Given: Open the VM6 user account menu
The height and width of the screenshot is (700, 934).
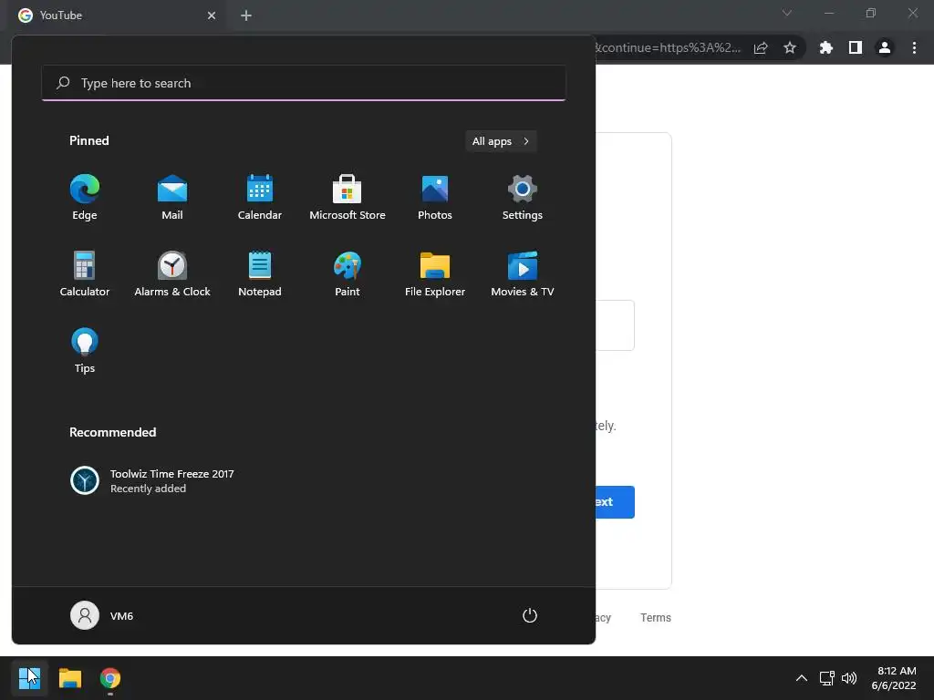Looking at the screenshot, I should [x=102, y=615].
